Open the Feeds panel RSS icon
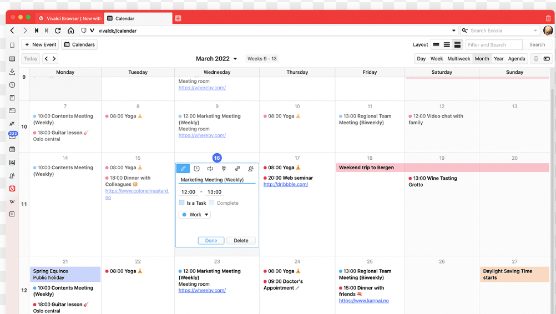 [12, 163]
